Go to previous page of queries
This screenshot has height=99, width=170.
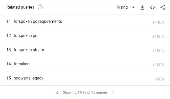tap(57, 93)
